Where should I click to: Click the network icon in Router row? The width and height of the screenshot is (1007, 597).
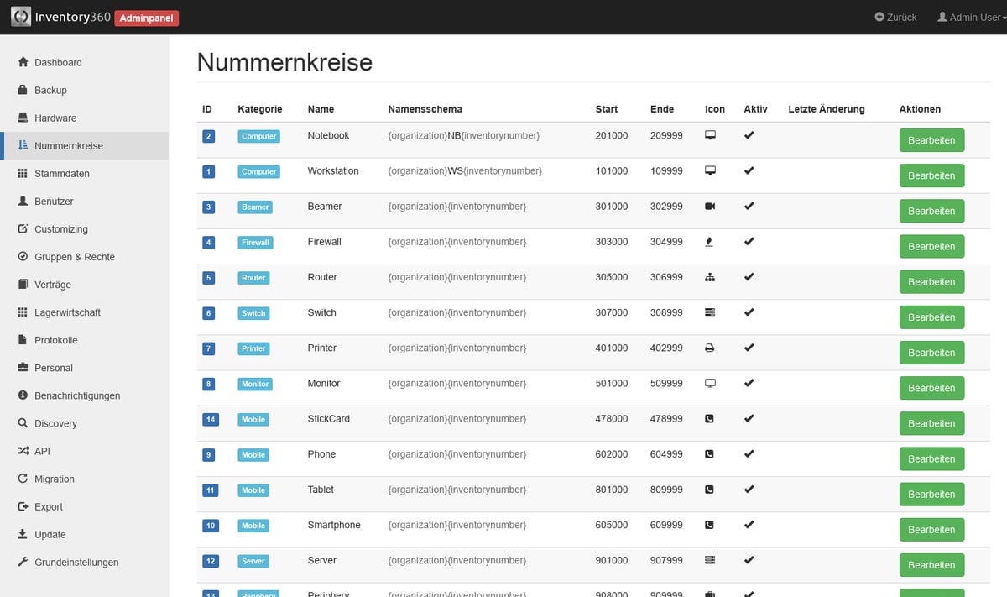tap(710, 277)
